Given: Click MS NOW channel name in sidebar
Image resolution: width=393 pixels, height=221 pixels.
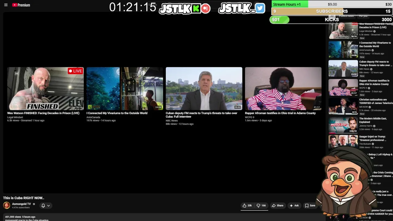Looking at the screenshot, I should pos(363,107).
